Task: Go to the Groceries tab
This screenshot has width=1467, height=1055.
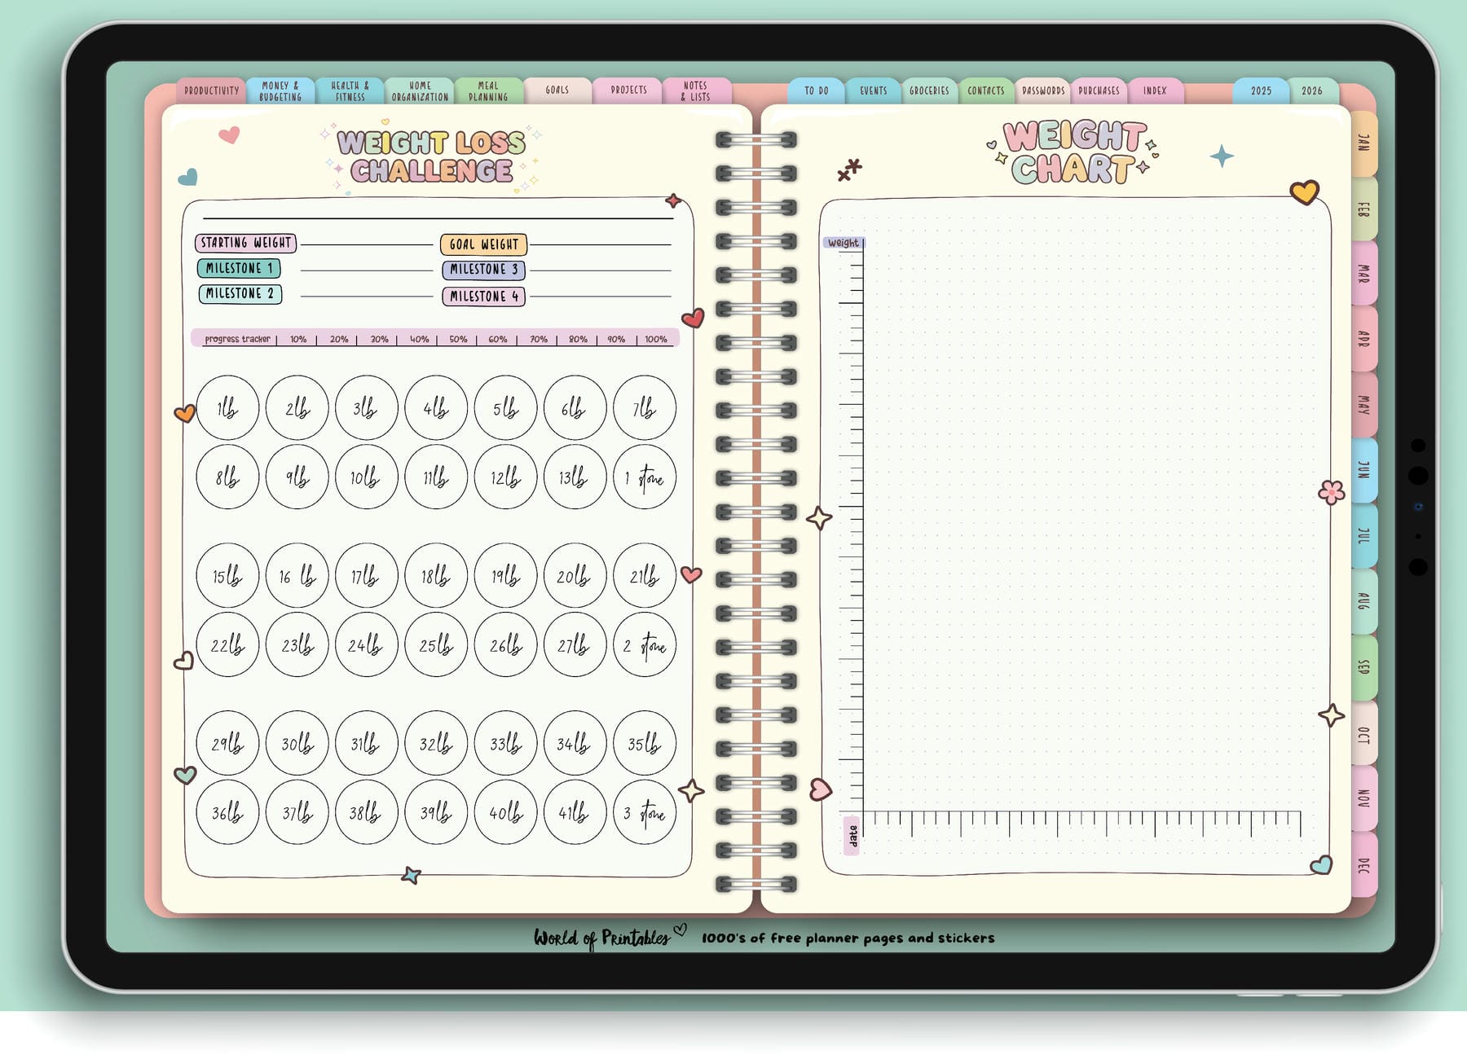Action: pos(929,90)
